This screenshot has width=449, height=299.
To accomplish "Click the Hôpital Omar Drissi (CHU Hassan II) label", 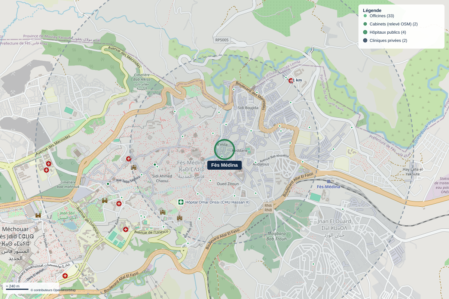I will tap(217, 202).
